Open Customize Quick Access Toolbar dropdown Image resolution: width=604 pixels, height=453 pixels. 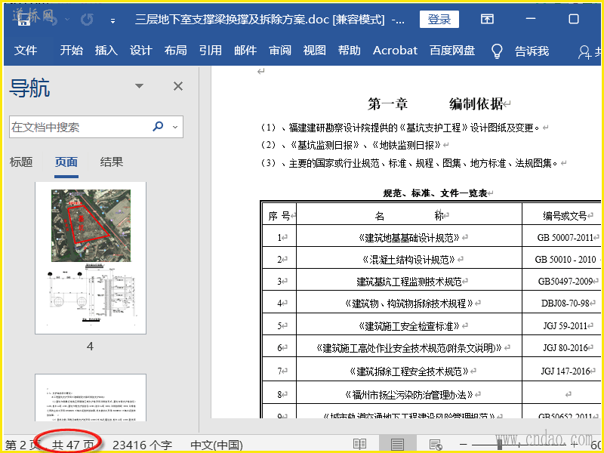pyautogui.click(x=113, y=20)
